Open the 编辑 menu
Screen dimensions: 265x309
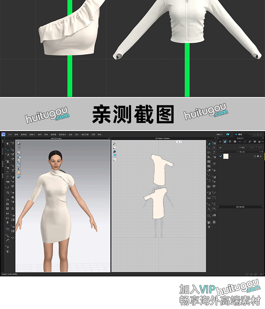[x=16, y=134]
